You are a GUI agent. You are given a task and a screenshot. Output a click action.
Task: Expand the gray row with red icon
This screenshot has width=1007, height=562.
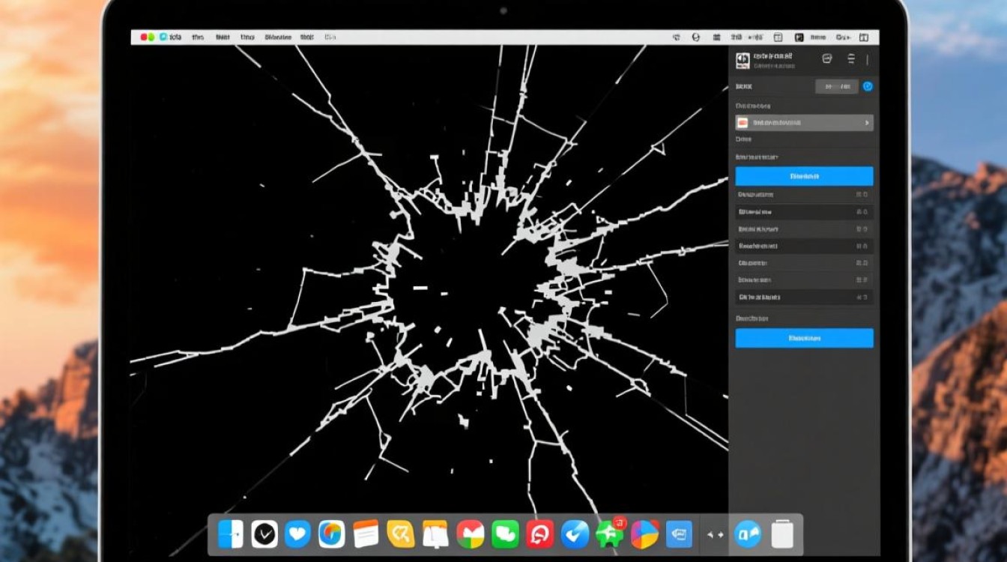[804, 123]
